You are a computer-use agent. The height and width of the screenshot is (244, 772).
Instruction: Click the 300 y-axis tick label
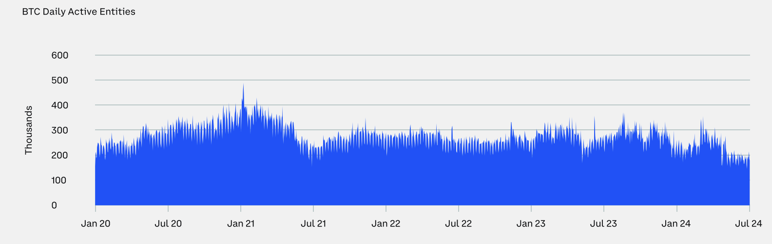(x=60, y=130)
